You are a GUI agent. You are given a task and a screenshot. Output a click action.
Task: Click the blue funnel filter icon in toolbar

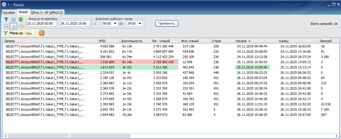pos(6,20)
